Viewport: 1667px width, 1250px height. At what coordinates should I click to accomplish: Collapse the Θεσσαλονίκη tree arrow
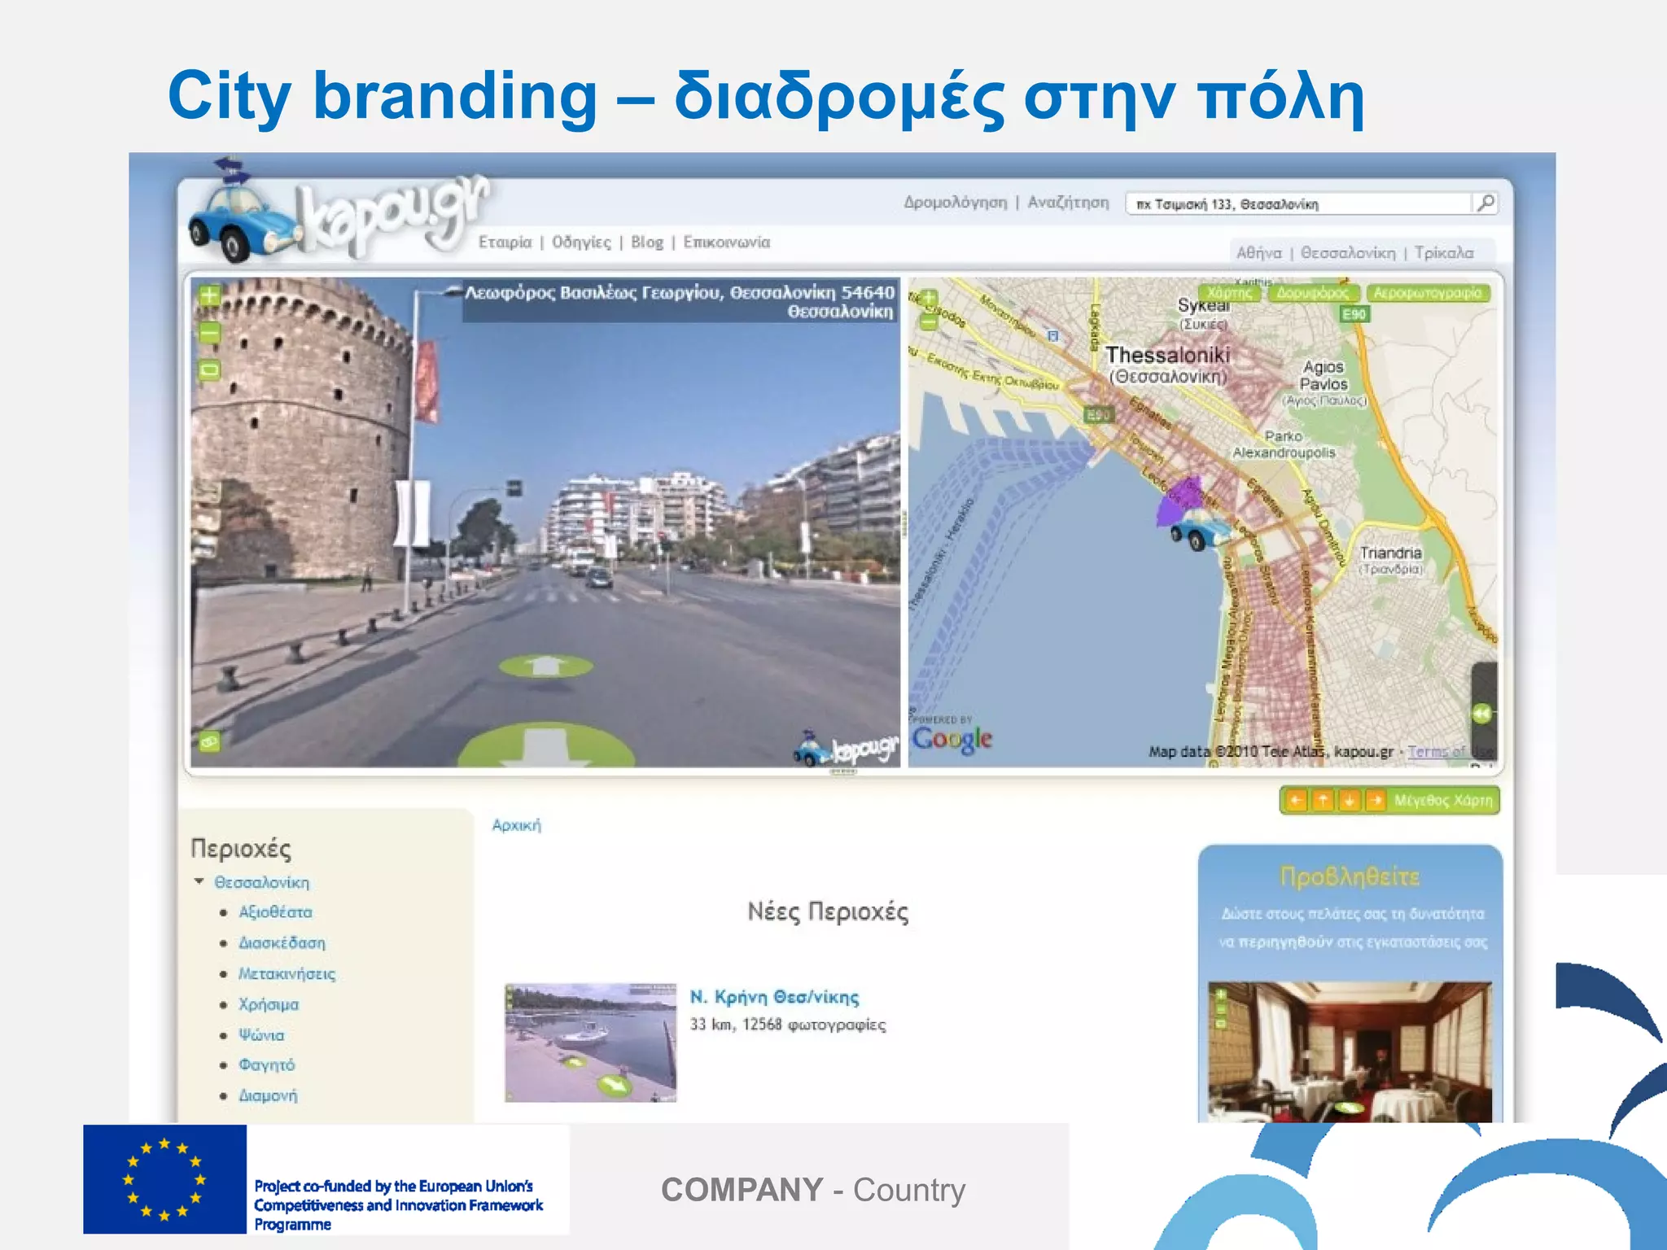[x=199, y=881]
